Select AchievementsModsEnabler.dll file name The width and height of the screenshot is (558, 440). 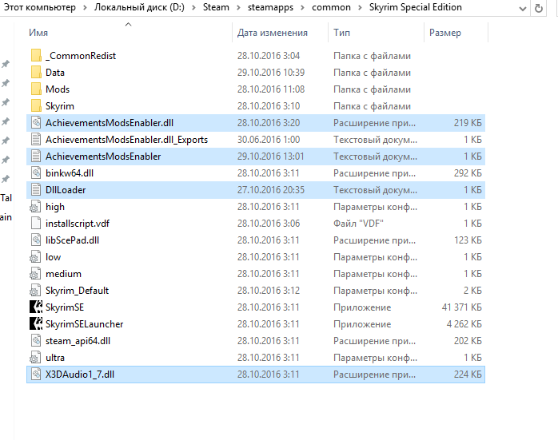110,123
